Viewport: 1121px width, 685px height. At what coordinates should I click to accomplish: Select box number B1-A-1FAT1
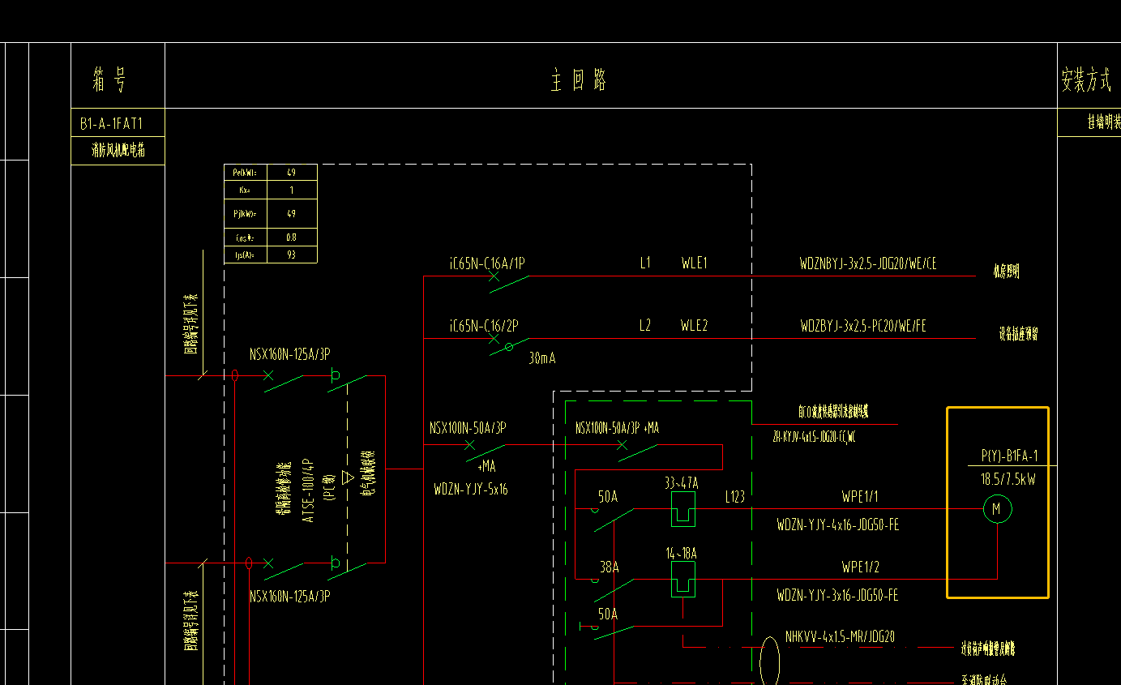tap(111, 124)
